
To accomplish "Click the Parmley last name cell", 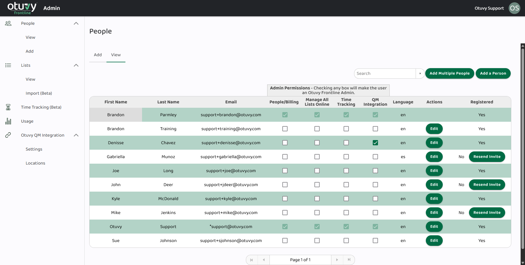I will click(168, 115).
